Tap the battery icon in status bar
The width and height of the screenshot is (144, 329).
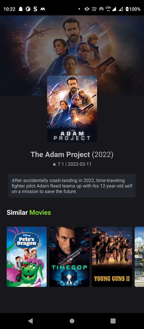pos(127,9)
